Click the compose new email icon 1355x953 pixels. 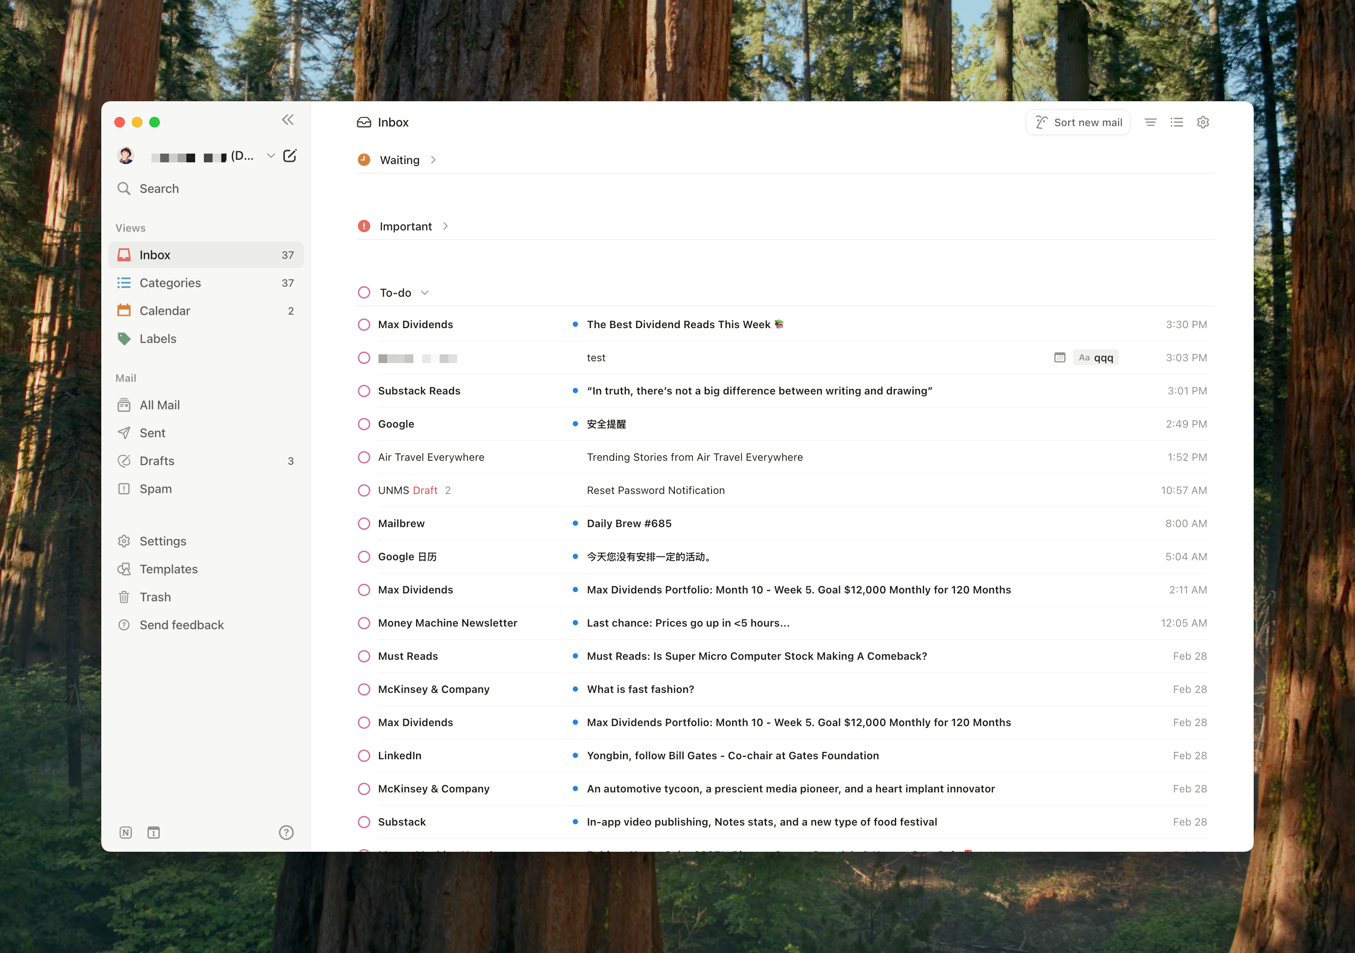point(290,156)
